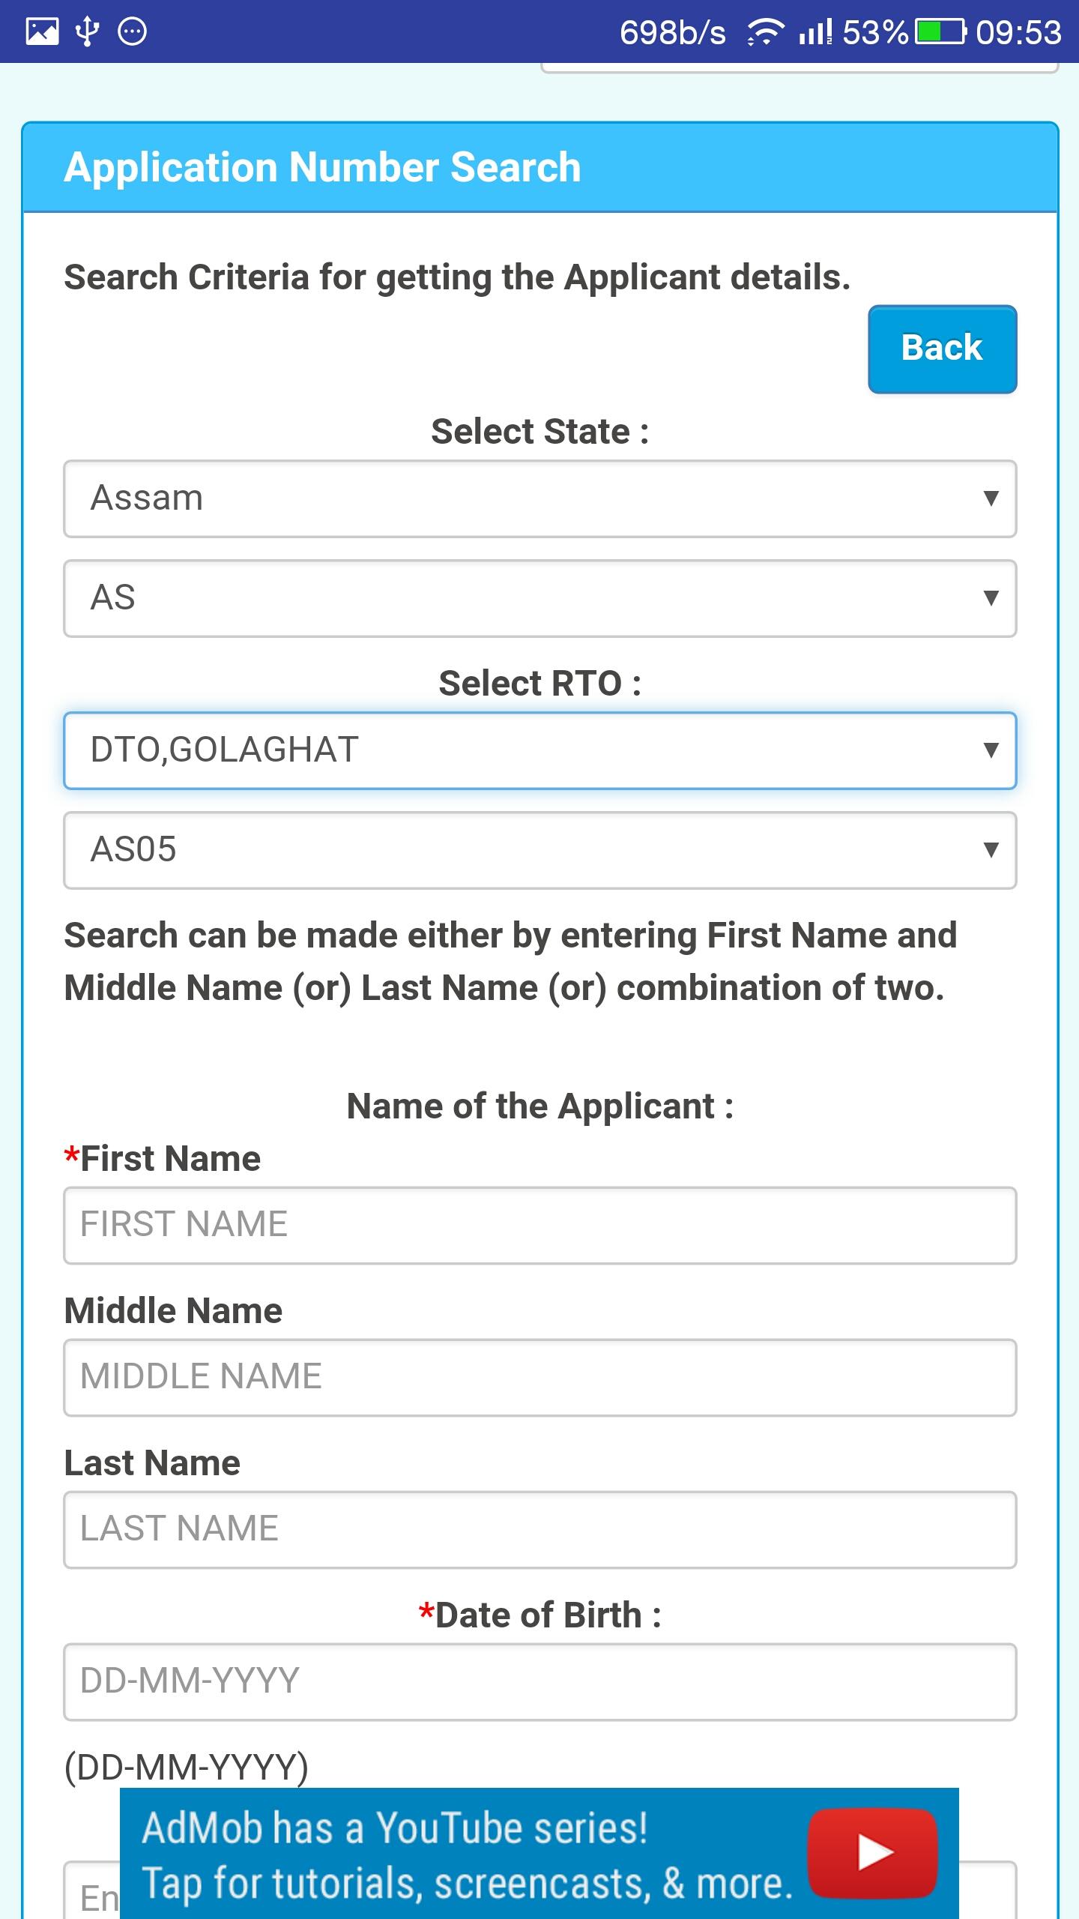Image resolution: width=1079 pixels, height=1919 pixels.
Task: Tap the USB connection status icon
Action: (88, 31)
